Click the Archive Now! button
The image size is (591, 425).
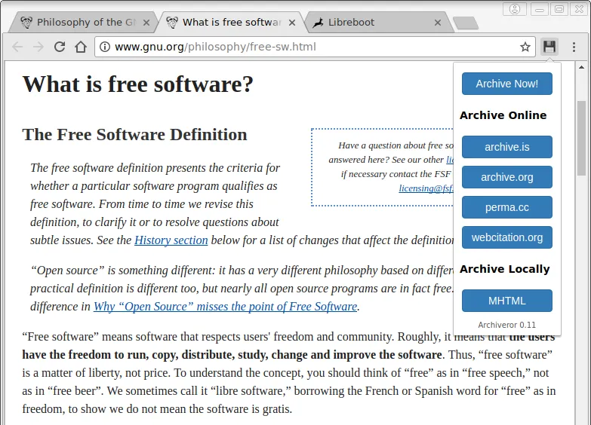507,84
